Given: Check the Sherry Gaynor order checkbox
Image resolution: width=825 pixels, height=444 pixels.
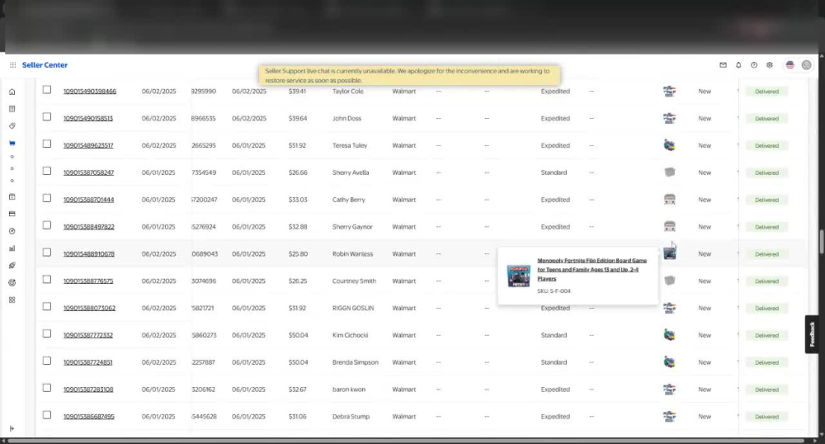Looking at the screenshot, I should pyautogui.click(x=47, y=225).
